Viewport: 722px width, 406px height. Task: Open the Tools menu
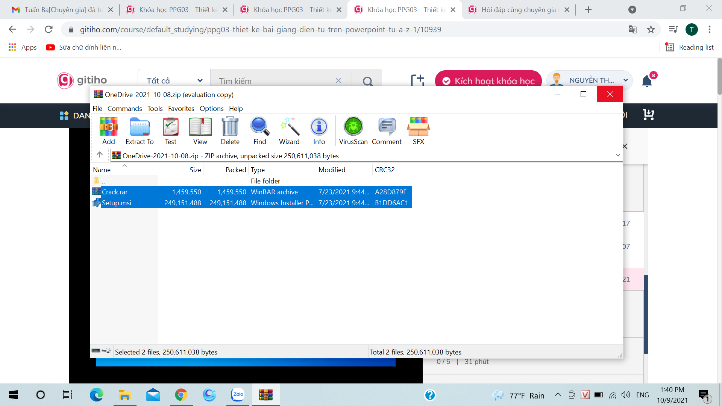[x=155, y=109]
